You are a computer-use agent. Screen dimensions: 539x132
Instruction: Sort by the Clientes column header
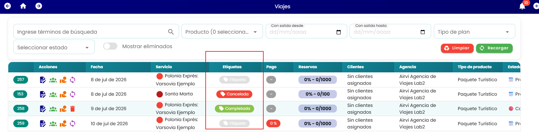pos(355,67)
